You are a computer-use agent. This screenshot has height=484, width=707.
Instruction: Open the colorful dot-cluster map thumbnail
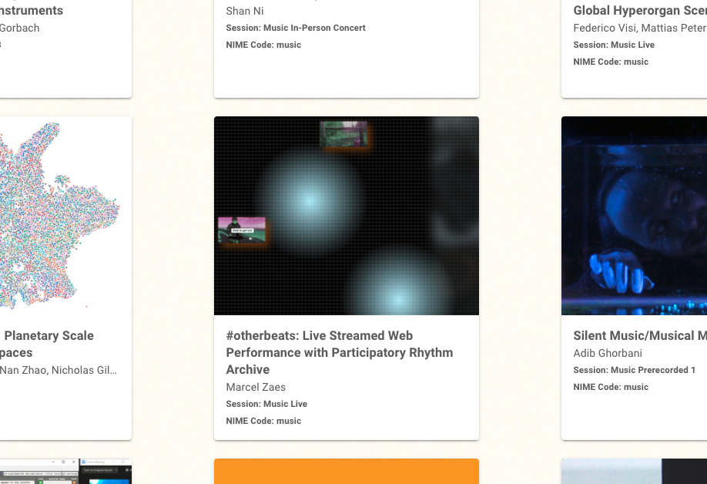point(65,216)
